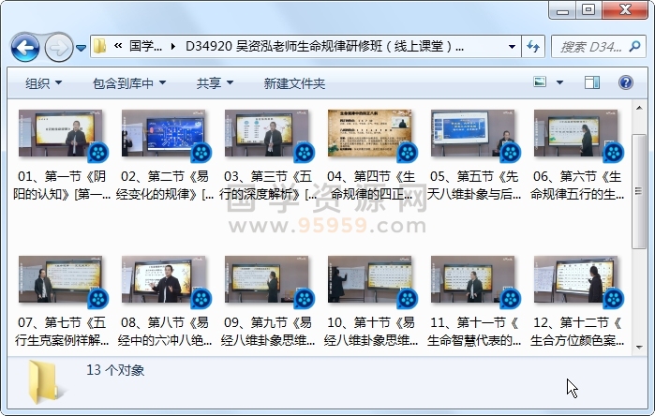Maximize the Explorer window
Screen dimensions: 655x416
coord(588,10)
